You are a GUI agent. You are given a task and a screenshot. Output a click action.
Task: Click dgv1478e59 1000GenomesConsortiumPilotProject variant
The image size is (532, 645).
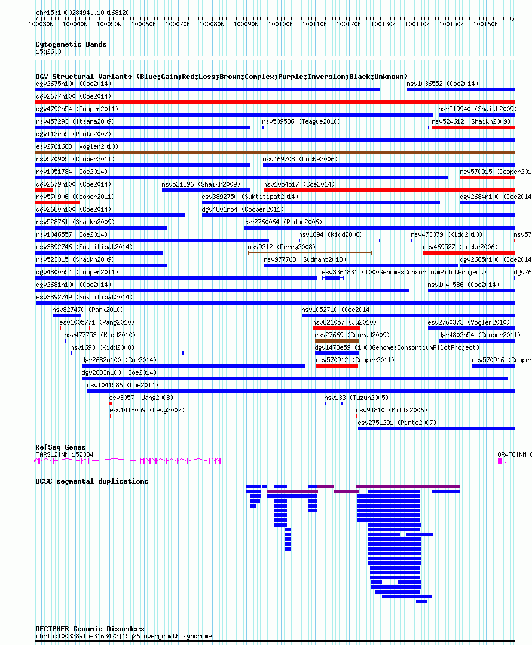click(x=397, y=347)
